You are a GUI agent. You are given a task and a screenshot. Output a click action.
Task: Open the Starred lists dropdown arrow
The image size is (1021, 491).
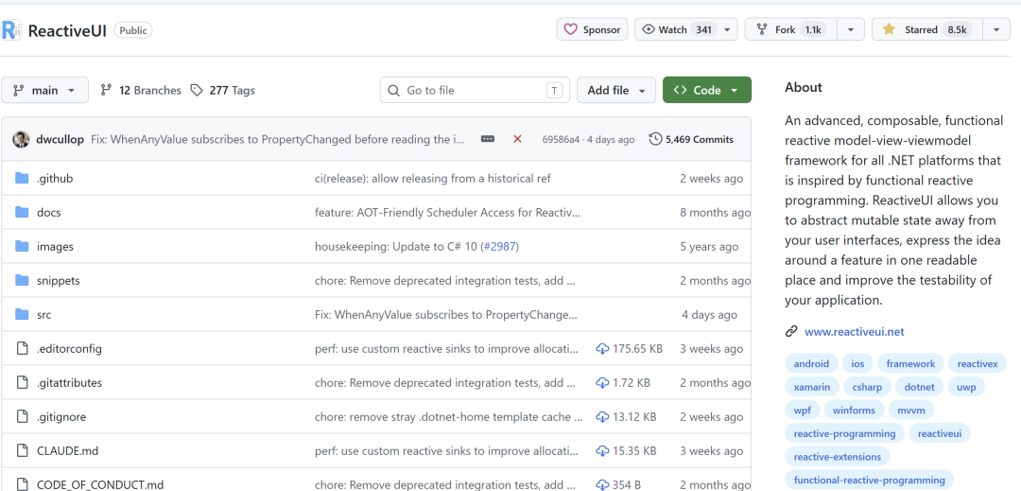996,30
